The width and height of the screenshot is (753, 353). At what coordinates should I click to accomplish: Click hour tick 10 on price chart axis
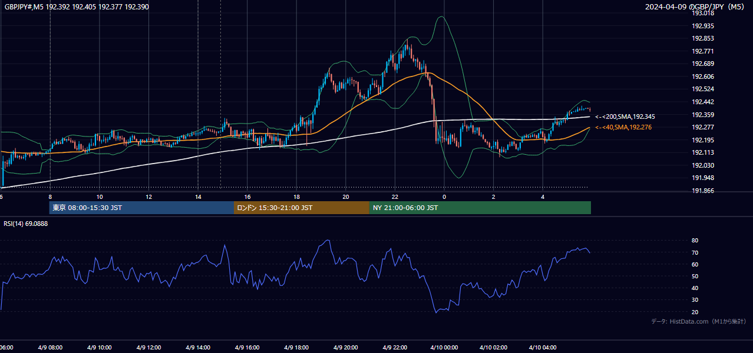[x=100, y=197]
